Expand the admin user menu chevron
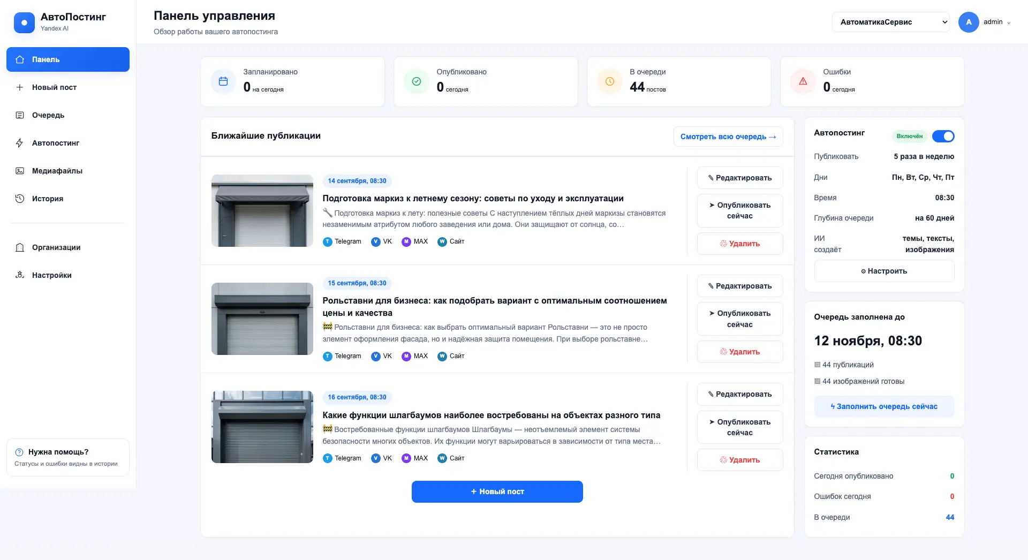Viewport: 1028px width, 560px height. pyautogui.click(x=1009, y=23)
